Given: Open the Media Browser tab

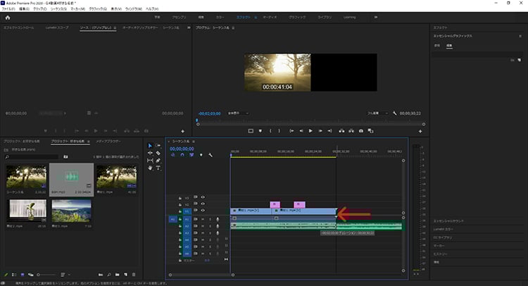Looking at the screenshot, I should [108, 142].
